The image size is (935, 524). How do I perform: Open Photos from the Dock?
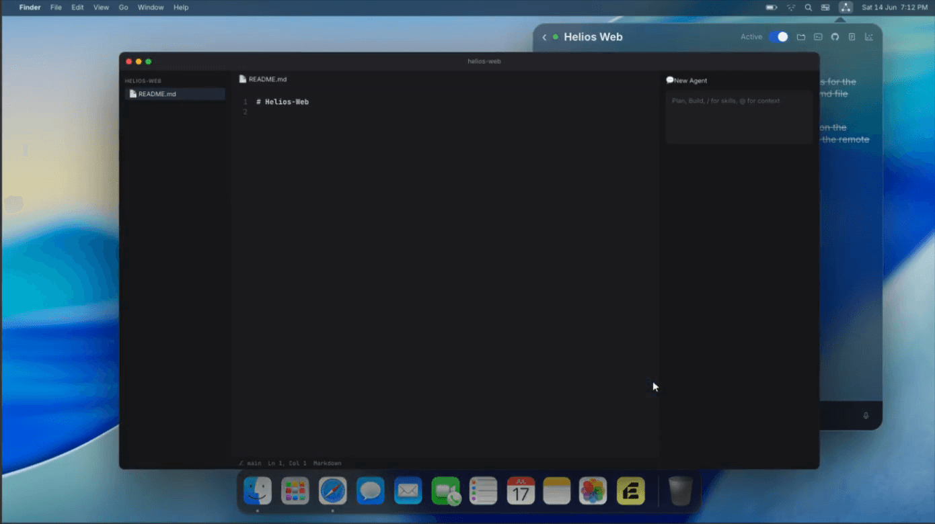[x=593, y=490]
